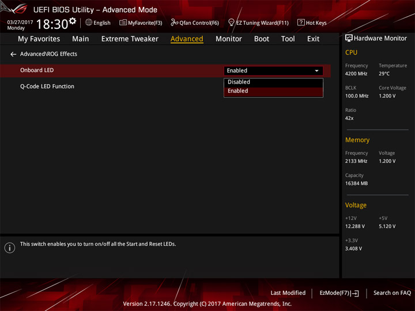Click the CPU frequency value 4200 MHz
The height and width of the screenshot is (311, 415).
[356, 74]
